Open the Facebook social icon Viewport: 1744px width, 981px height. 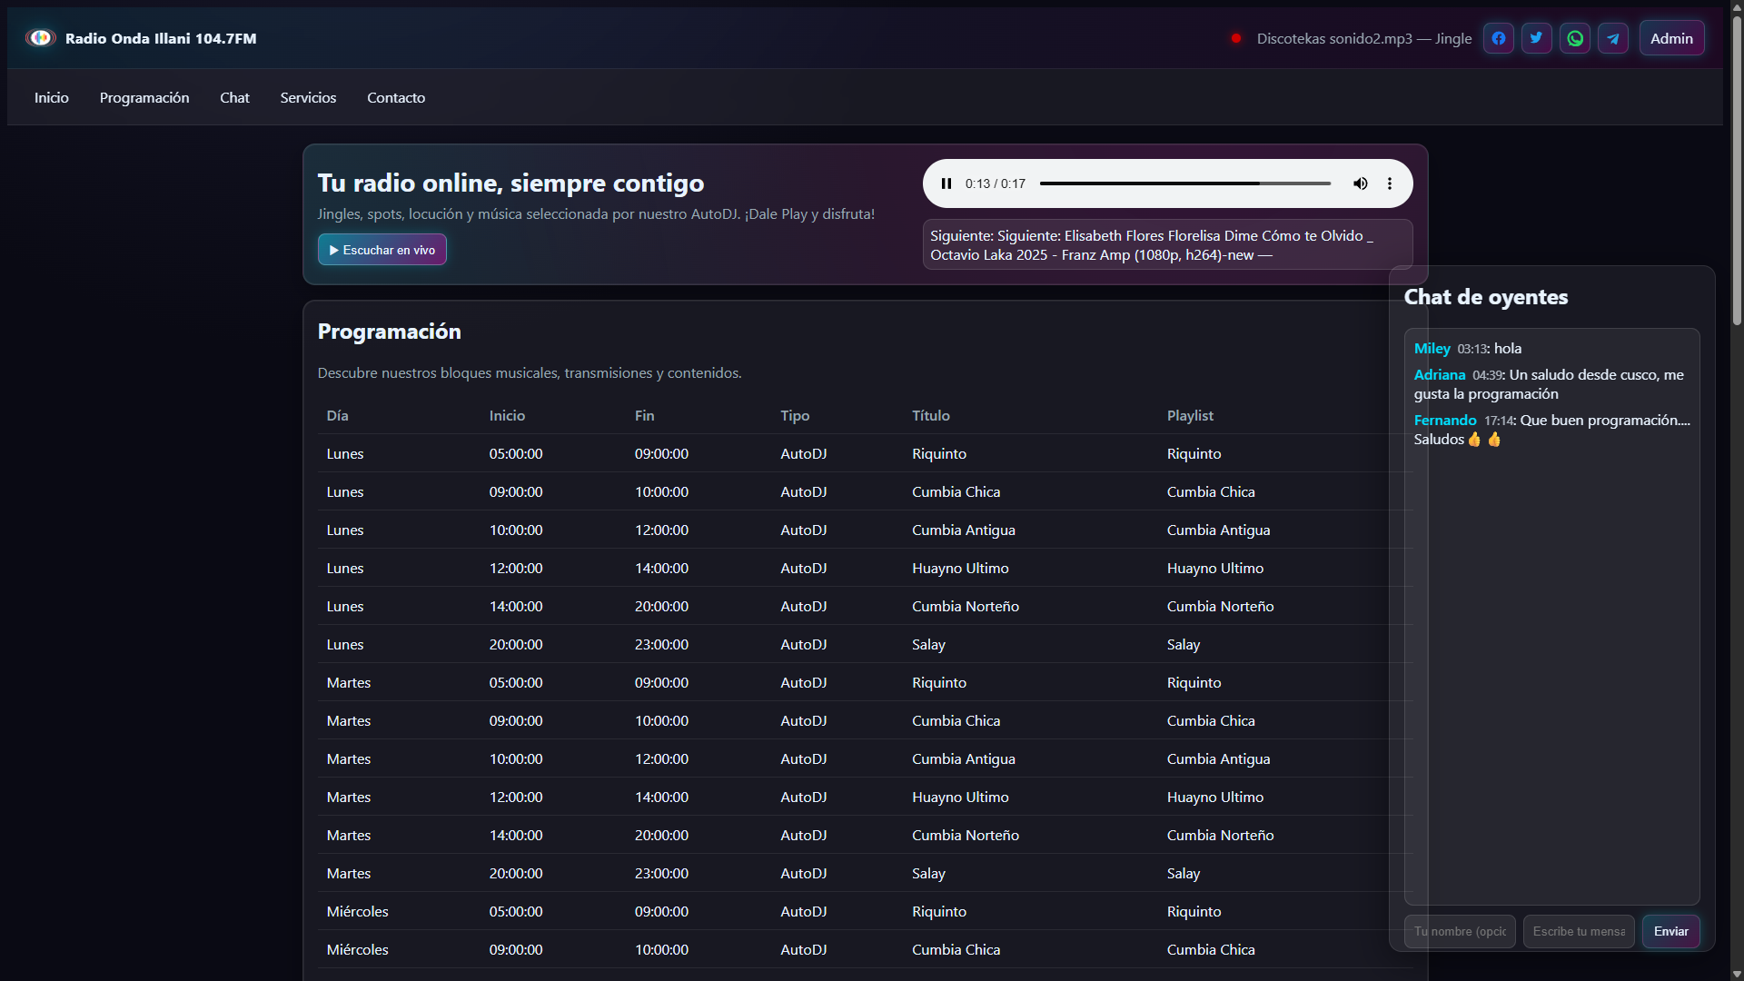pos(1499,38)
